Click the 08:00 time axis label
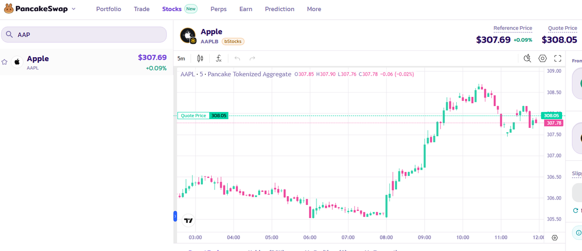 [x=386, y=237]
